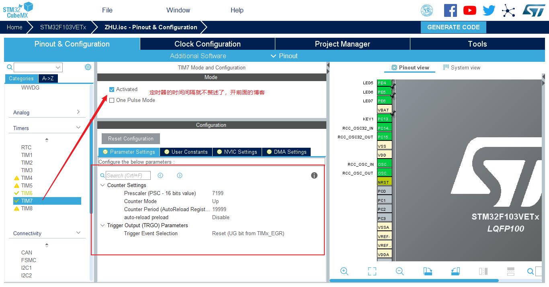Click the 10-year anniversary badge icon
Viewport: 549px width, 287px height.
[x=427, y=10]
